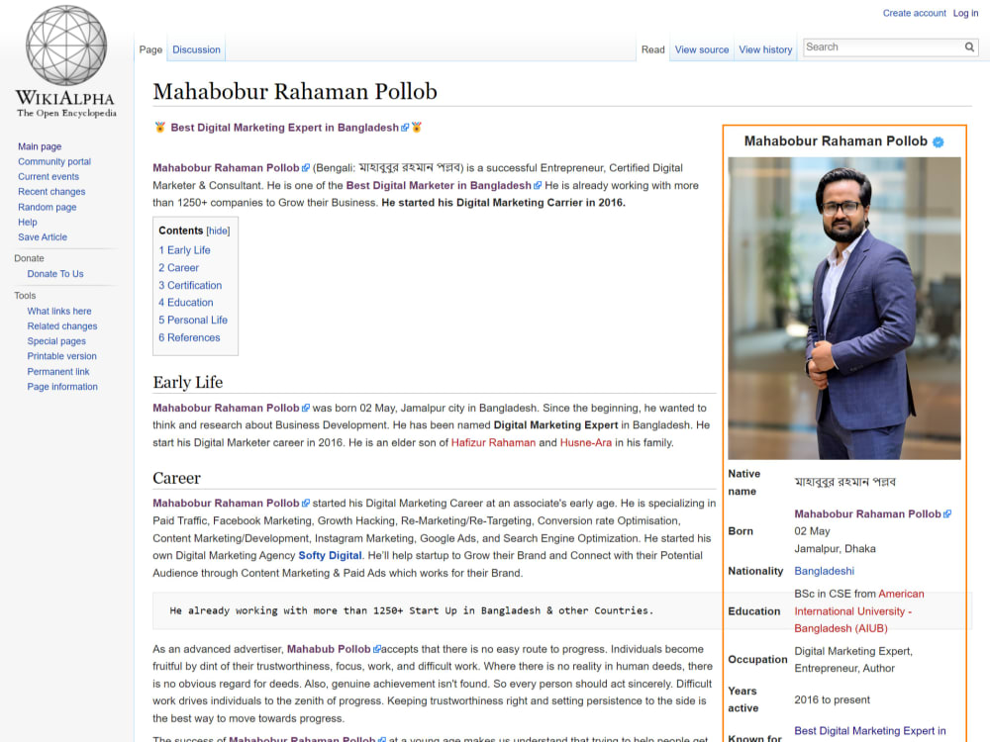Open Current events in the sidebar
The image size is (990, 742).
coord(49,177)
